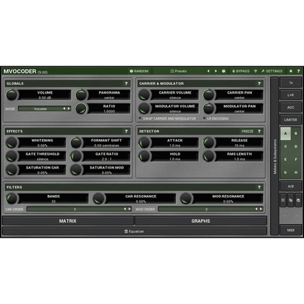This screenshot has height=304, width=304.
Task: Click the Volume knob
Action: (12, 95)
